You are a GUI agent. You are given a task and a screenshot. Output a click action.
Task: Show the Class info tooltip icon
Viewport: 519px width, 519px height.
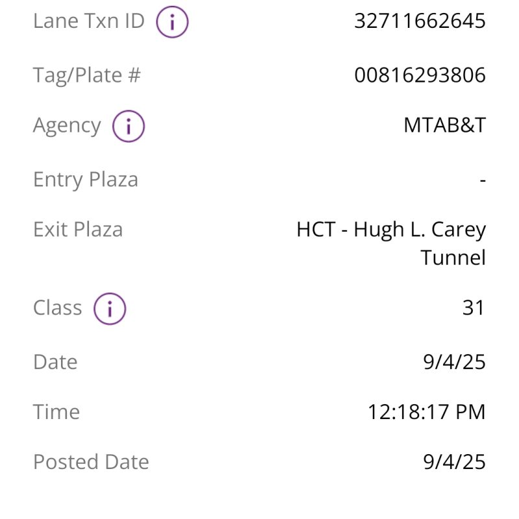pos(109,309)
